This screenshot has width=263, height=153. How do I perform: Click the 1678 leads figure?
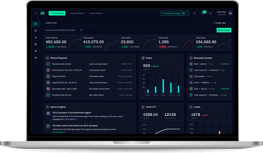(x=195, y=114)
